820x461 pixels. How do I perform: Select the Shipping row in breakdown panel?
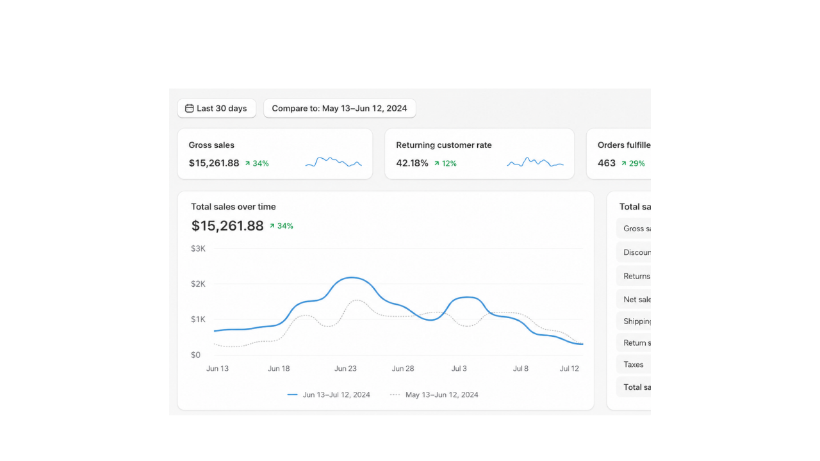(634, 321)
